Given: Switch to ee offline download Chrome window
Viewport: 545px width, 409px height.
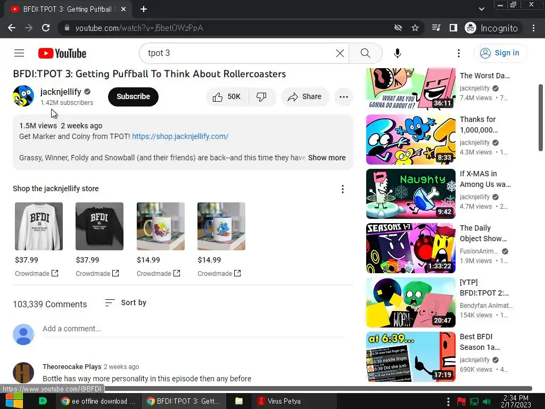Looking at the screenshot, I should pyautogui.click(x=98, y=401).
